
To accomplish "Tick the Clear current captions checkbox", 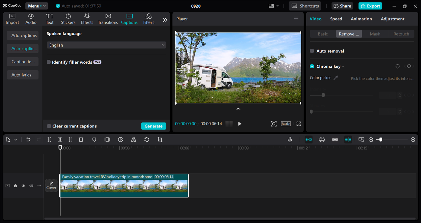I will click(x=49, y=126).
